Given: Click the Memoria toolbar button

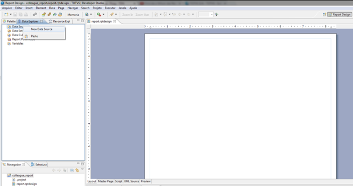Looking at the screenshot, I should [x=73, y=15].
